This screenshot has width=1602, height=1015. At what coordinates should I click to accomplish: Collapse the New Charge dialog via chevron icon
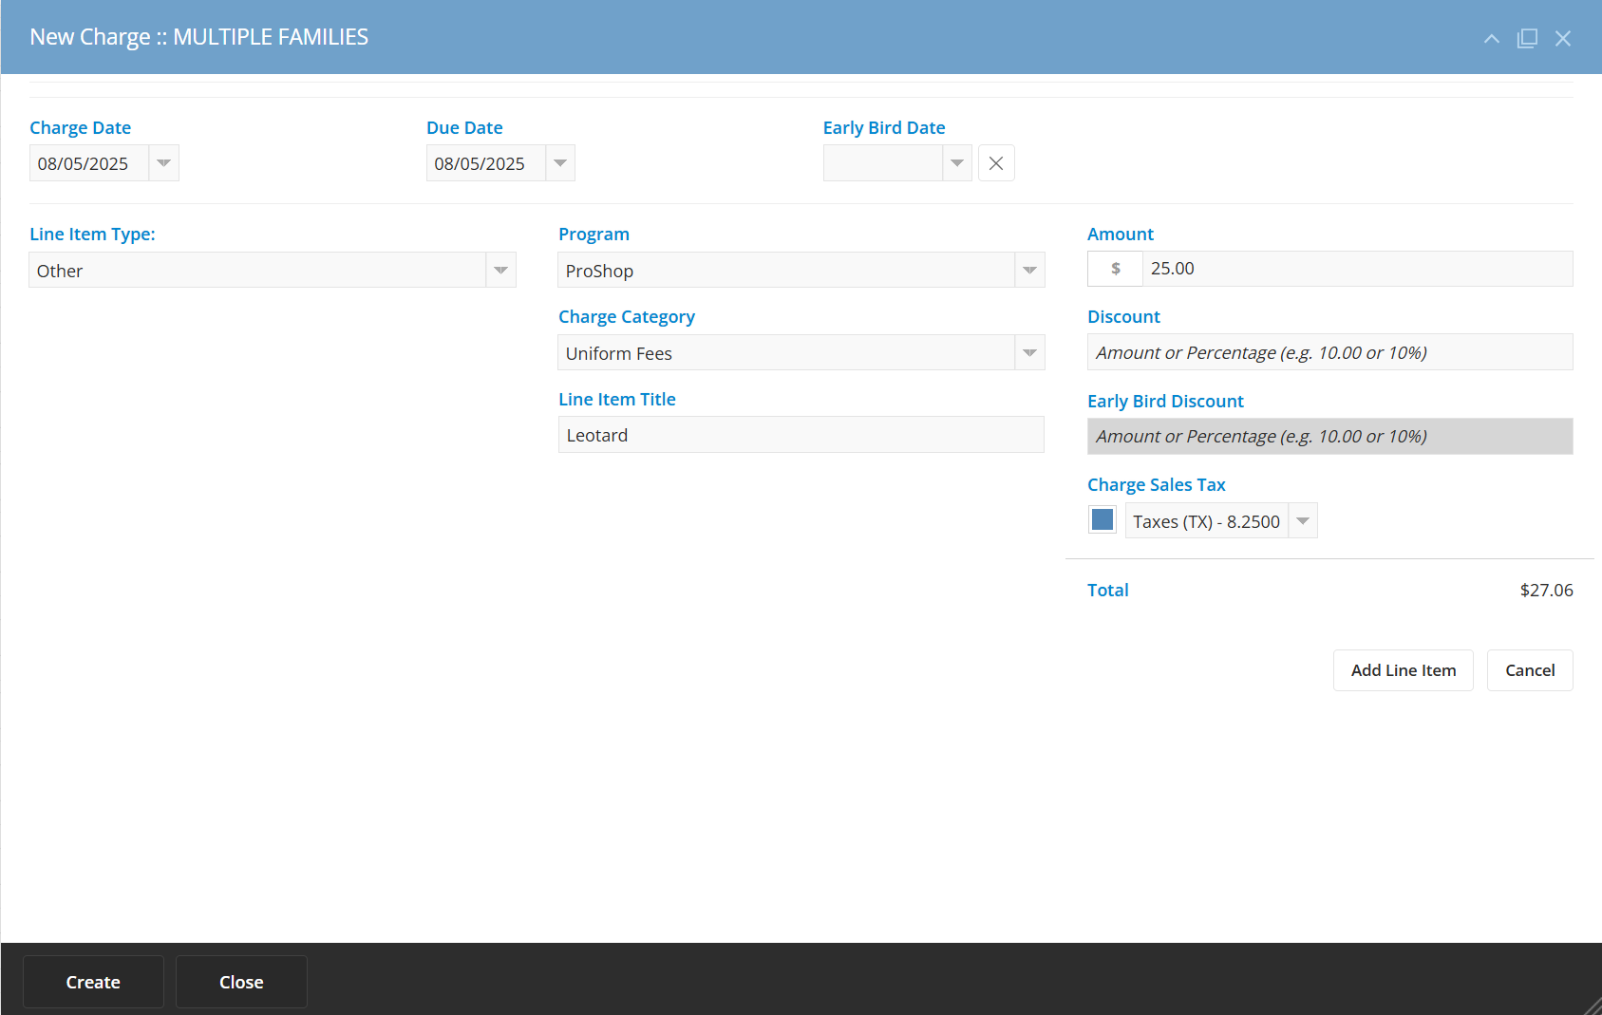[x=1491, y=38]
